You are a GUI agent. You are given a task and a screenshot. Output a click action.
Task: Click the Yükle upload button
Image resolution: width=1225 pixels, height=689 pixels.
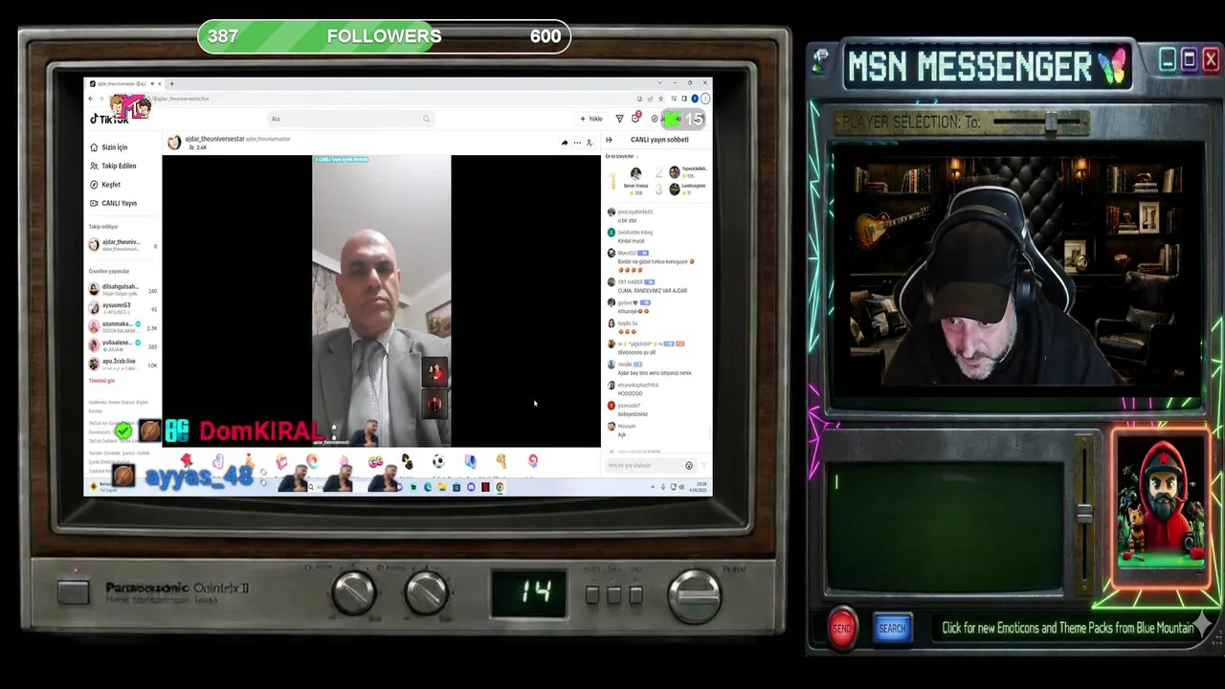pyautogui.click(x=591, y=119)
